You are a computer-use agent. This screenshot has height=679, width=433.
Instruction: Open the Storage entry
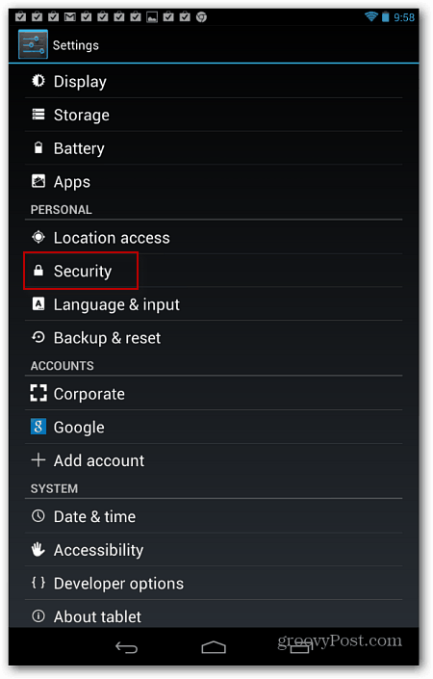click(x=214, y=115)
